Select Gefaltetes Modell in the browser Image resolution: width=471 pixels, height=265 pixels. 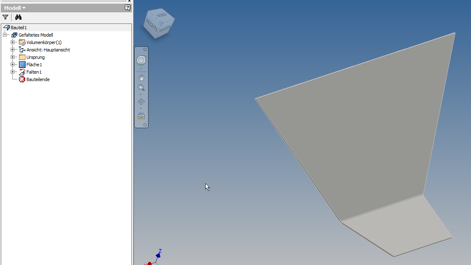(36, 35)
